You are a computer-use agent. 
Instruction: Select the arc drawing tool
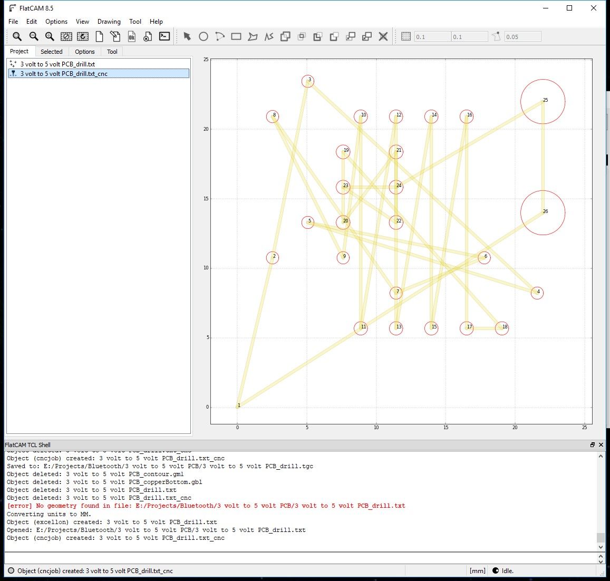point(220,36)
